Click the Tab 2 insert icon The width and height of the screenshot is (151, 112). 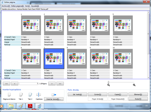coord(30,95)
